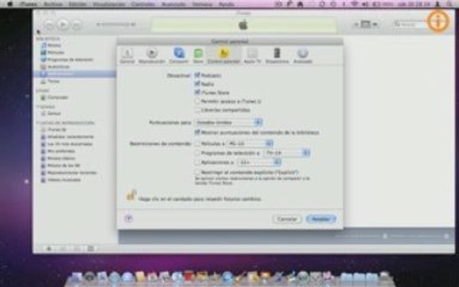Open the TV-14 television rating dropdown
This screenshot has height=287, width=459.
tap(287, 153)
